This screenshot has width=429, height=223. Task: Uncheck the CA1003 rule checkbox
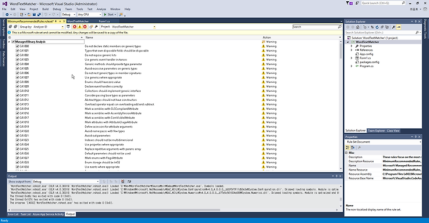coord(17,60)
